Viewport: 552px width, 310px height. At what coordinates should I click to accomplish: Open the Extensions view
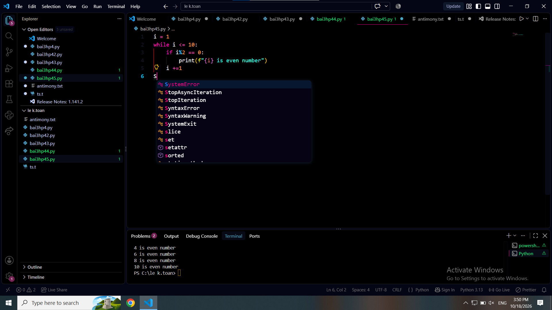pos(9,84)
